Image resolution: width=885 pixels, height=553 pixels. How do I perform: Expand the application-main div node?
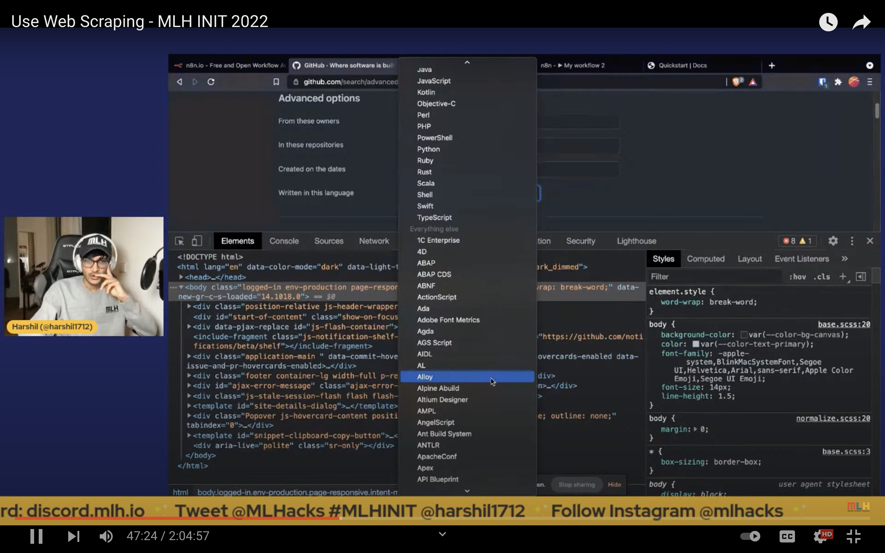pos(189,356)
